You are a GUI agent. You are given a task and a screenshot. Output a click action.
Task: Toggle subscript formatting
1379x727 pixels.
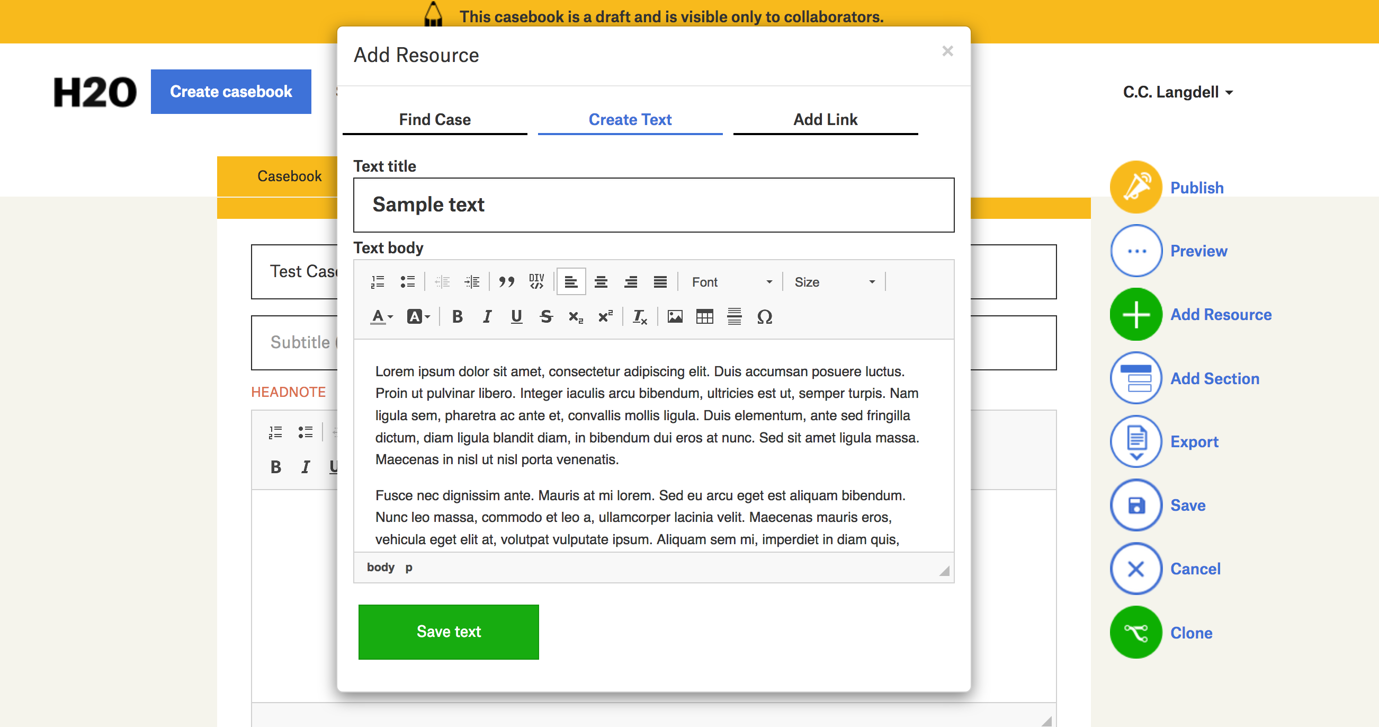[576, 317]
